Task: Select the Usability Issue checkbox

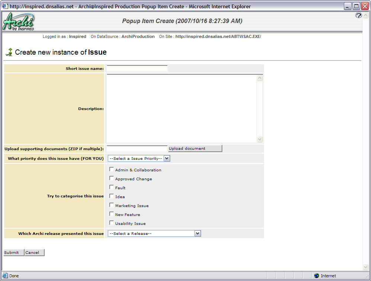Action: tap(112, 222)
